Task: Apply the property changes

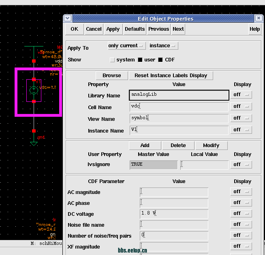Action: [113, 29]
